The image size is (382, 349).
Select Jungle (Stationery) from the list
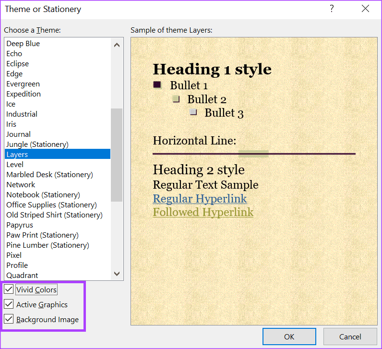58,144
